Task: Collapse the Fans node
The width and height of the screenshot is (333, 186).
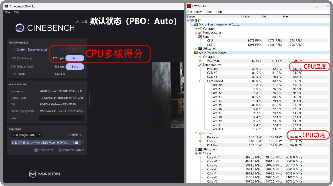Action: point(196,37)
